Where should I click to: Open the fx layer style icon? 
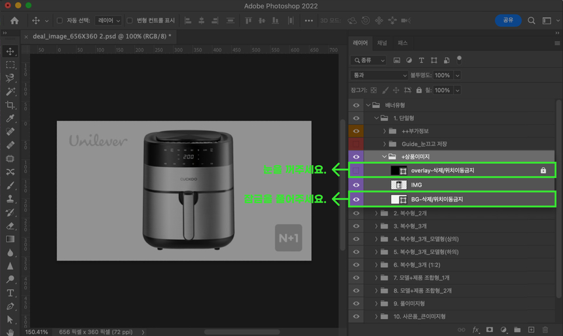pyautogui.click(x=476, y=329)
